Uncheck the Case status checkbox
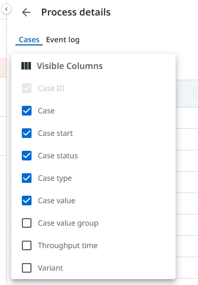 point(27,156)
